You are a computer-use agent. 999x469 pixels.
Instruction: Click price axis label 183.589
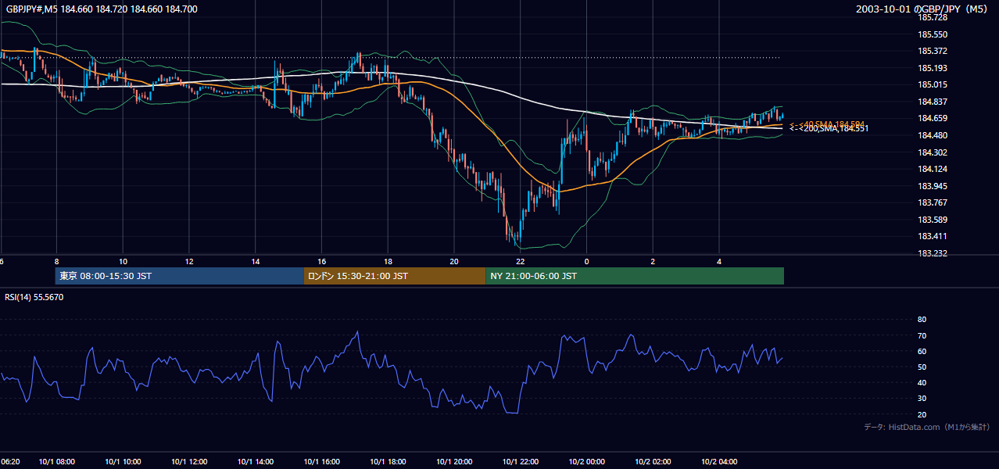coord(933,220)
